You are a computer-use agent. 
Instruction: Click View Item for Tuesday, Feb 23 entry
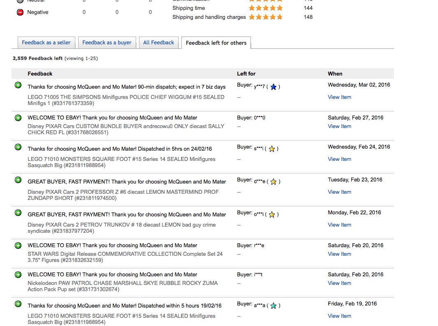tap(339, 192)
